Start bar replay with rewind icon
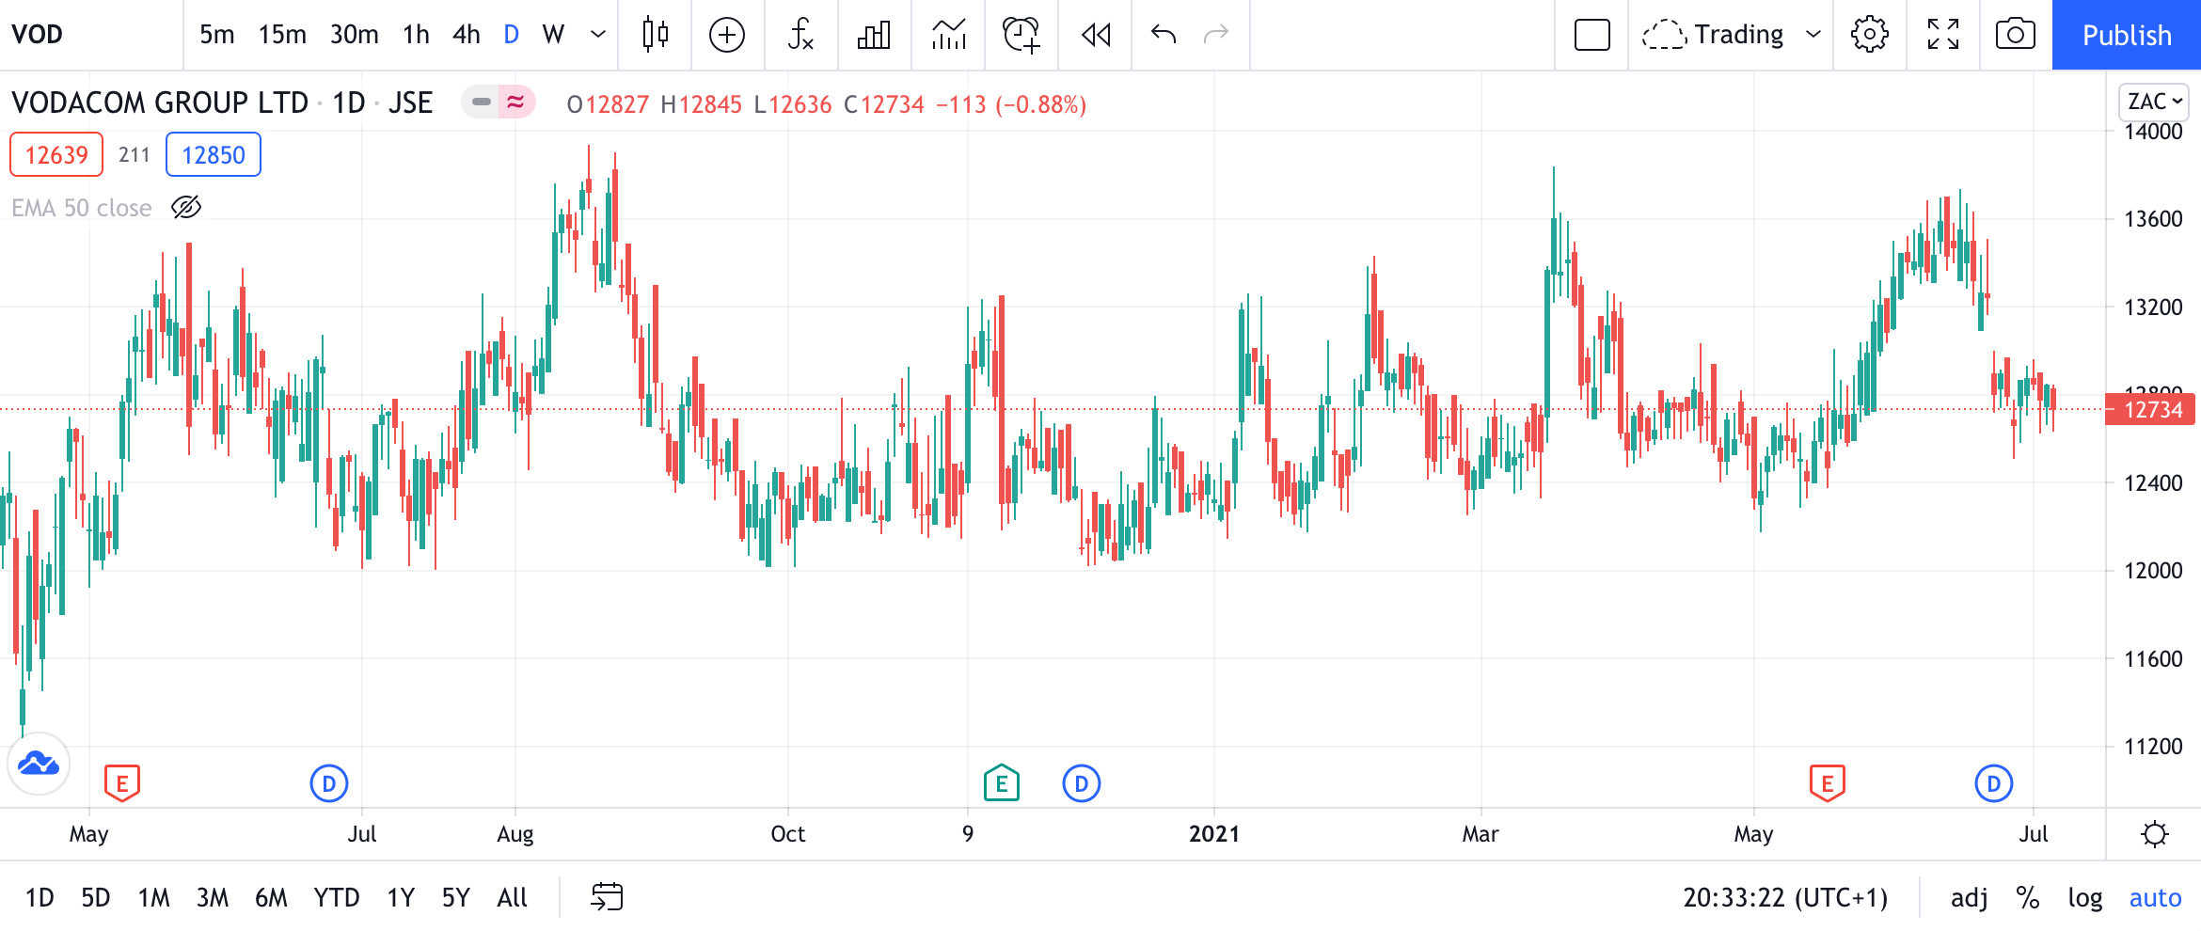 click(x=1096, y=35)
